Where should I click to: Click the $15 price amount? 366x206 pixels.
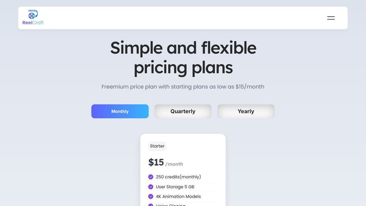pos(156,162)
